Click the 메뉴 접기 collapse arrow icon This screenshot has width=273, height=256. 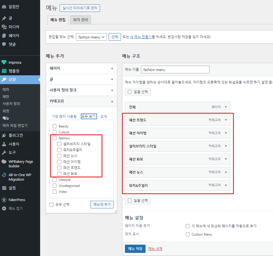(4, 208)
